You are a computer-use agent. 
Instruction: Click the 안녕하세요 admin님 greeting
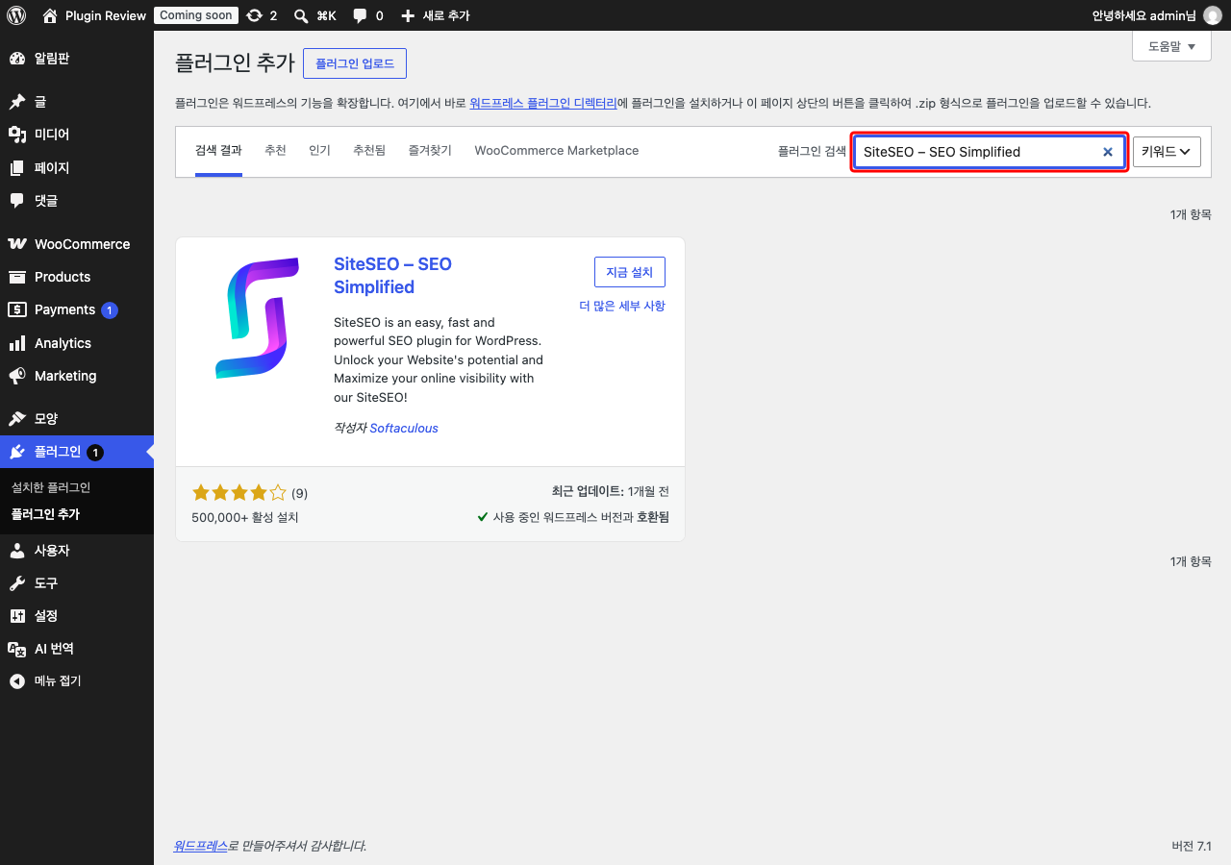coord(1143,15)
